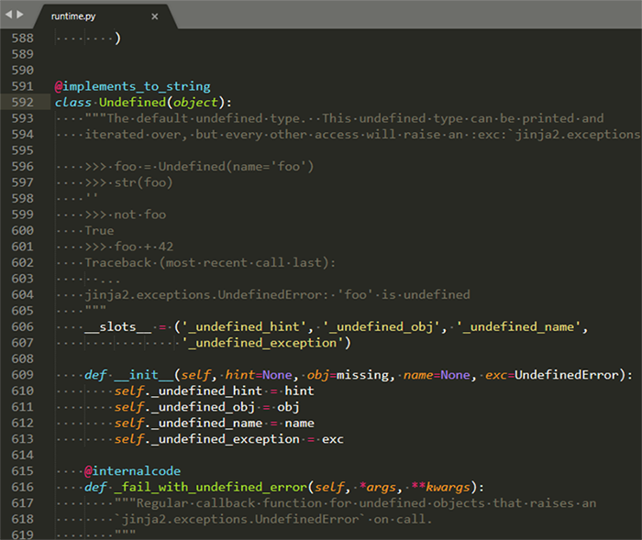This screenshot has width=642, height=540.
Task: Click line number 609 in the gutter
Action: click(23, 375)
